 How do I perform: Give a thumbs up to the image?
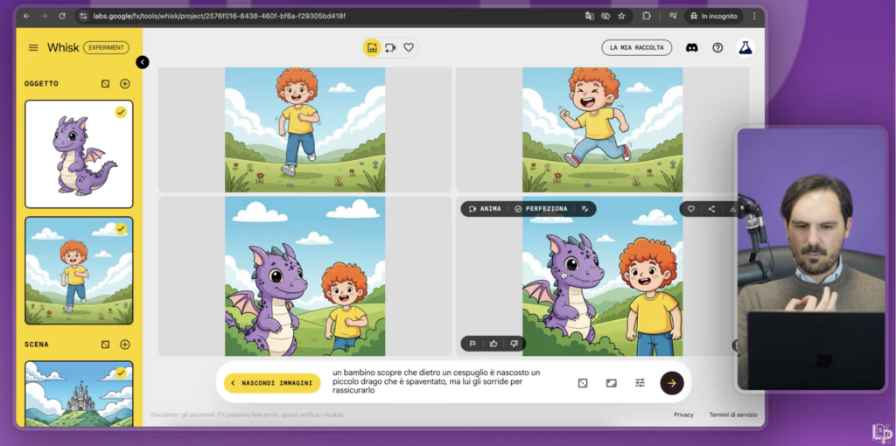493,344
